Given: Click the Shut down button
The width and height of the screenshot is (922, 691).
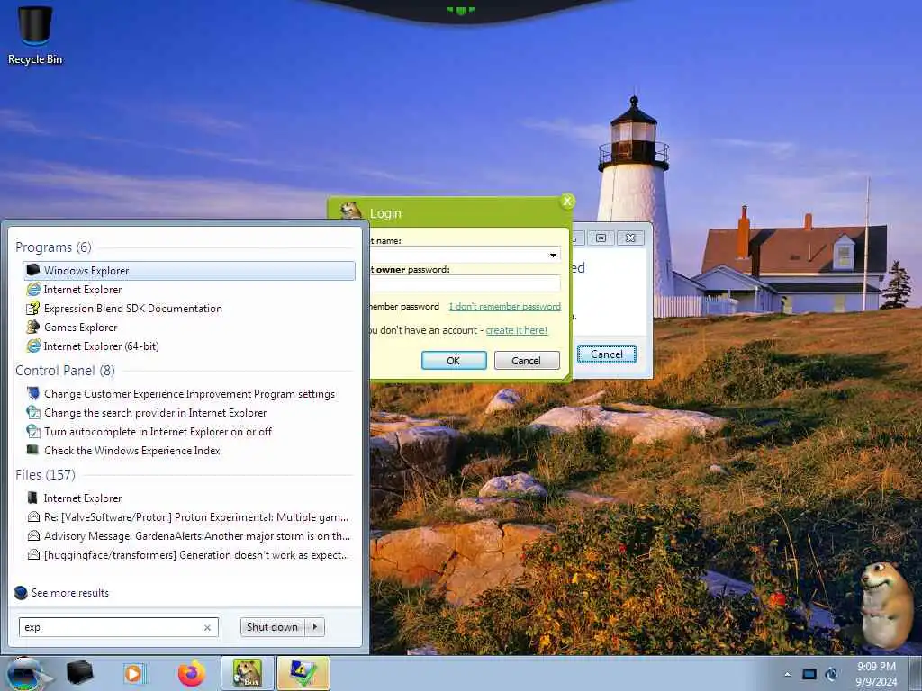Looking at the screenshot, I should [x=272, y=627].
